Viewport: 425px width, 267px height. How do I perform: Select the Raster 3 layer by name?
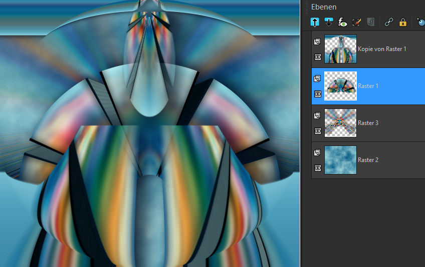pos(368,123)
